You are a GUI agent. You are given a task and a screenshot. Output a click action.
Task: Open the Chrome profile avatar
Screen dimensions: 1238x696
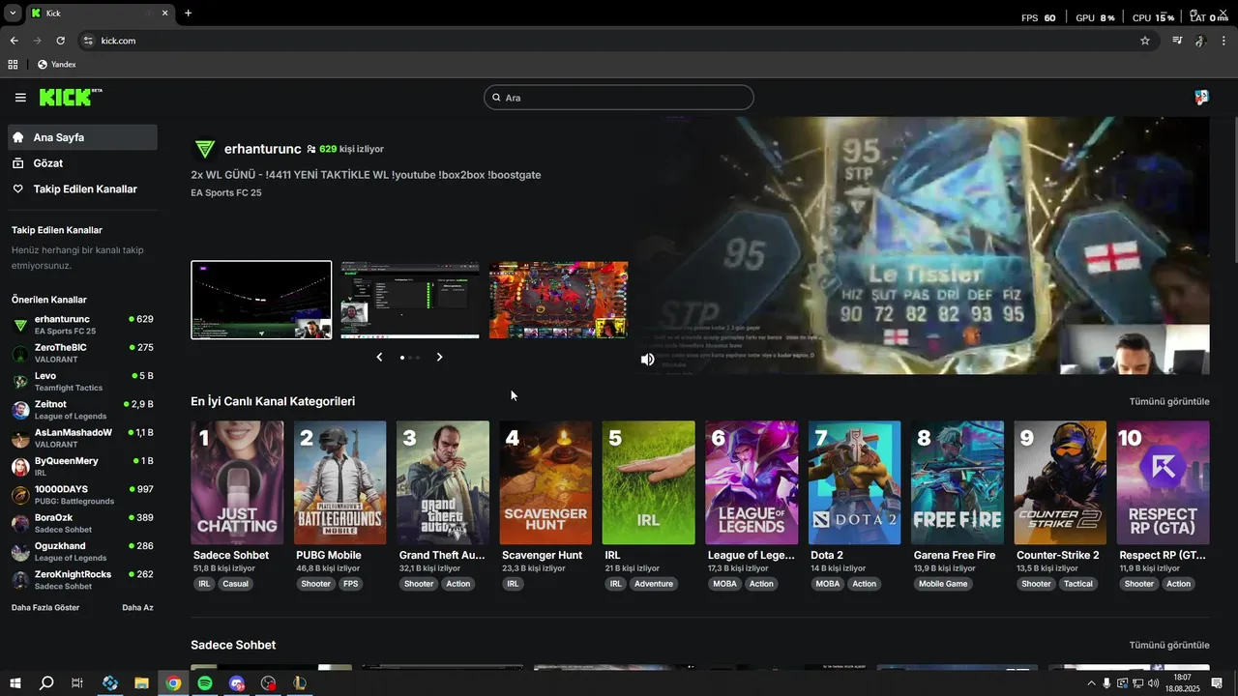pyautogui.click(x=1200, y=41)
